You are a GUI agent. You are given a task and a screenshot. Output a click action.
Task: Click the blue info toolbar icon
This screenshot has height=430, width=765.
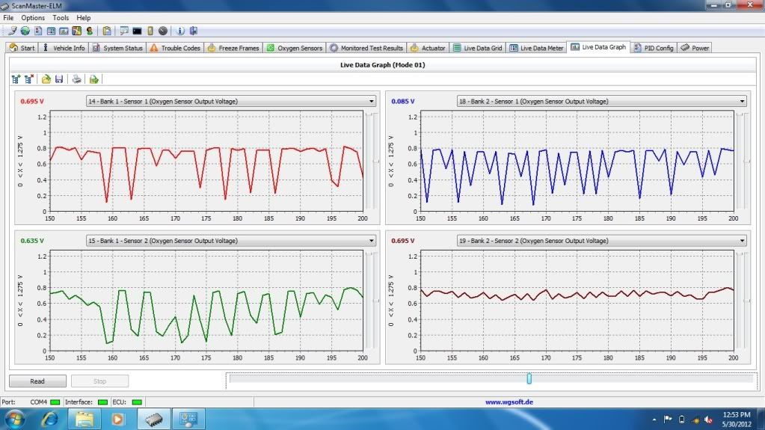pos(180,31)
